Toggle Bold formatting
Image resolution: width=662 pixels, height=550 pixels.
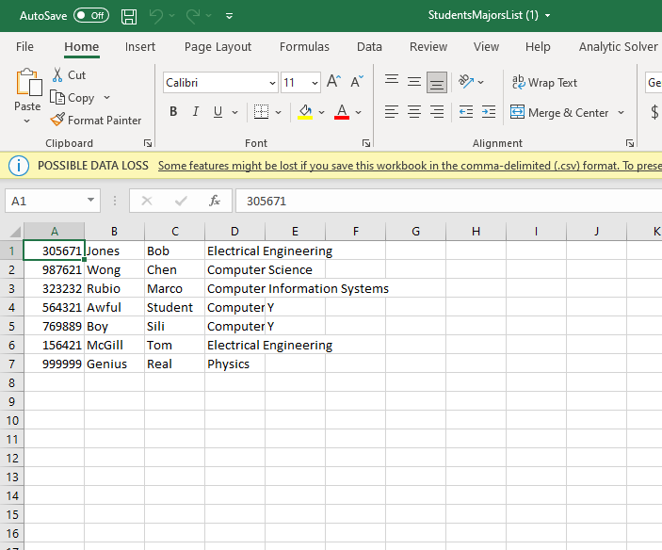tap(173, 111)
